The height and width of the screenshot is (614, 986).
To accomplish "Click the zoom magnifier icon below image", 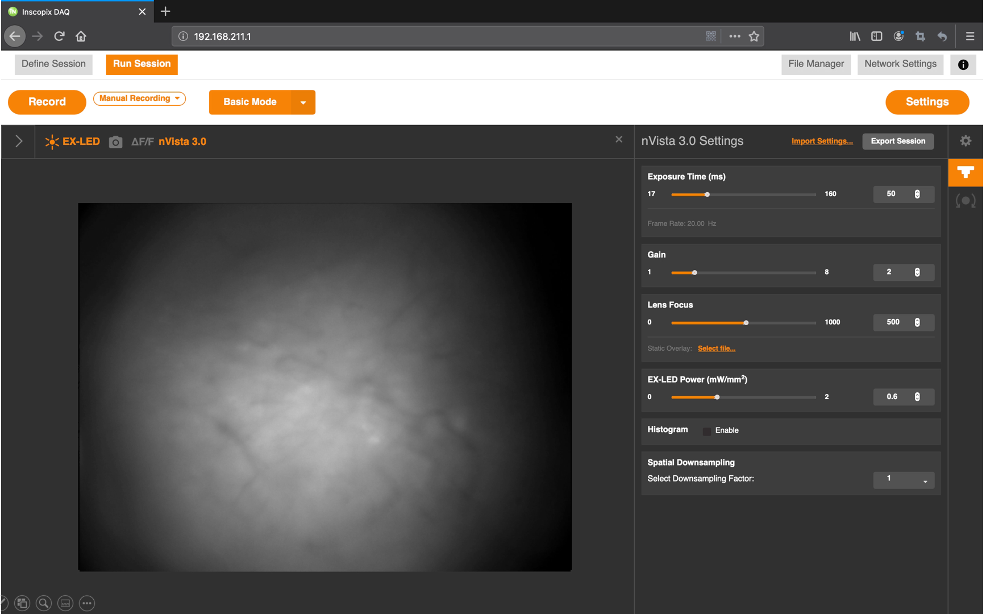I will point(44,603).
